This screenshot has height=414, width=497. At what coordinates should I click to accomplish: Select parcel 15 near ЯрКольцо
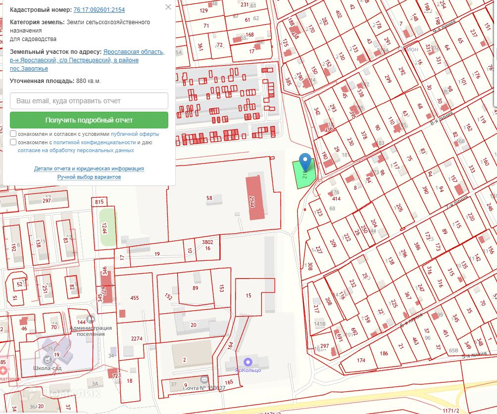tap(248, 295)
